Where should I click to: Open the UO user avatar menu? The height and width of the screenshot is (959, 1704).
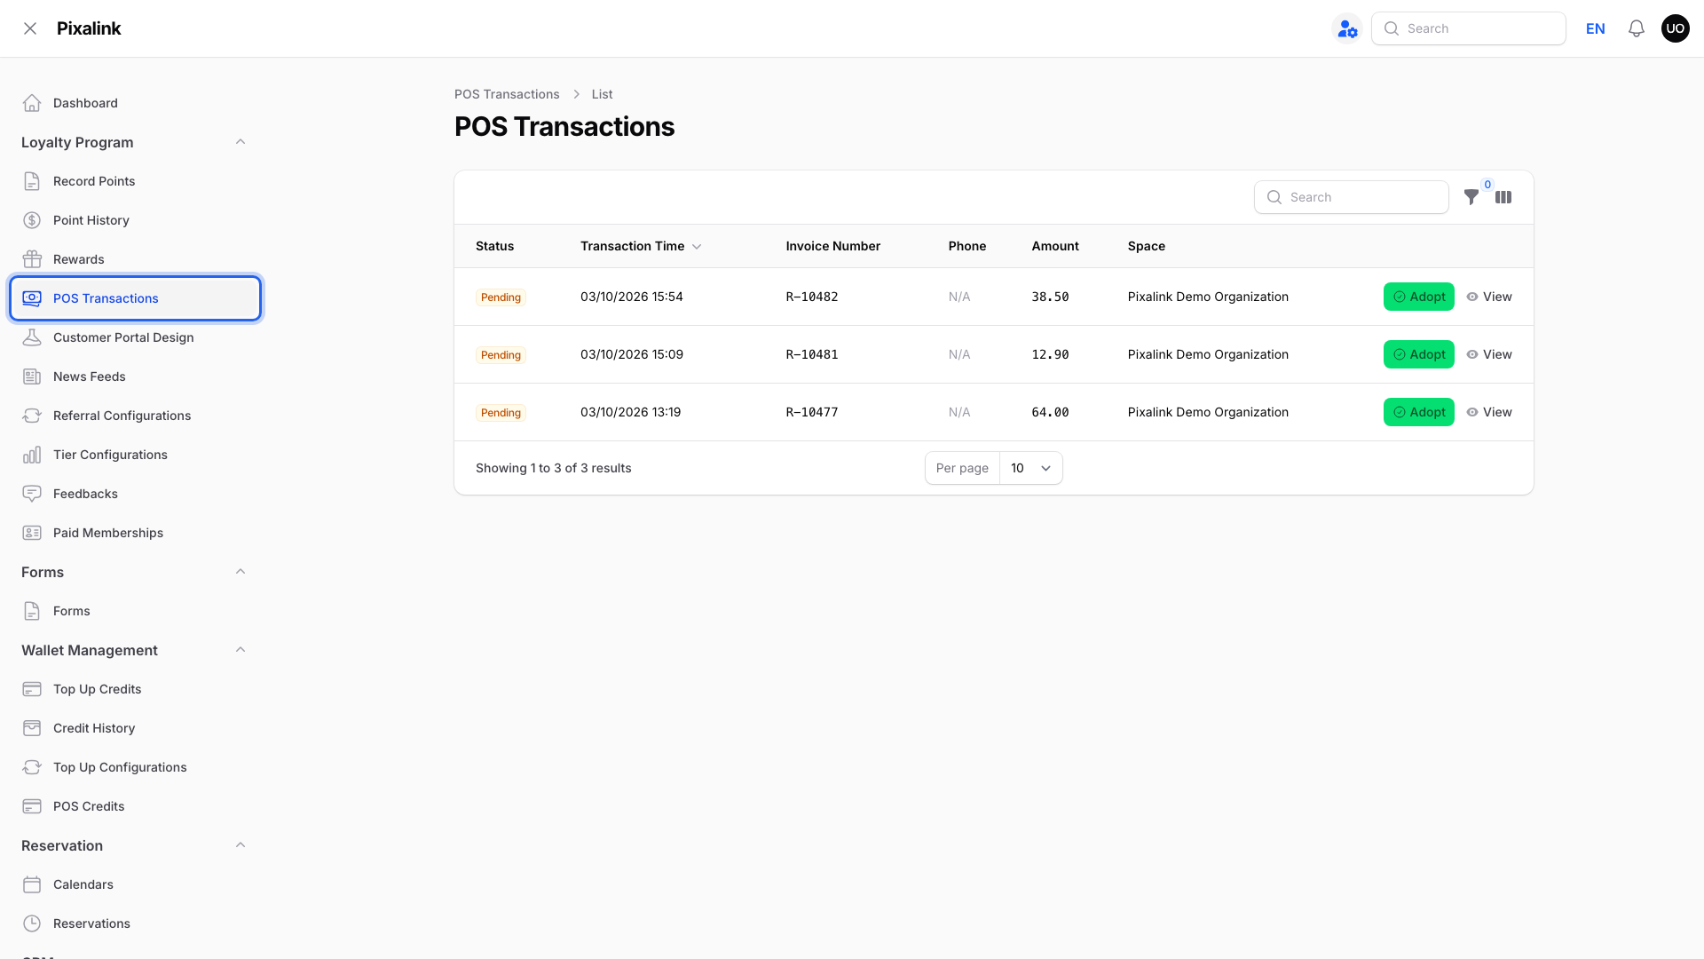point(1675,28)
